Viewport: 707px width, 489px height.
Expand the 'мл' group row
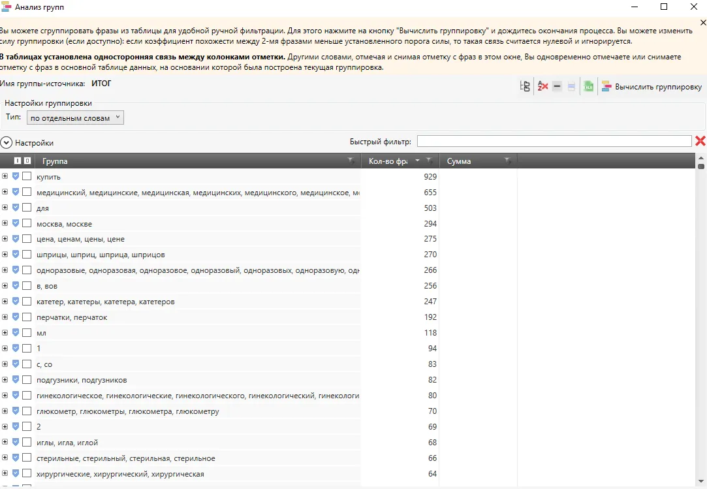(5, 332)
